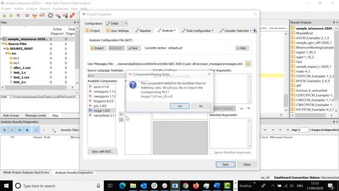Click the red link dashboard connection icon
The image size is (339, 191).
[x=72, y=15]
